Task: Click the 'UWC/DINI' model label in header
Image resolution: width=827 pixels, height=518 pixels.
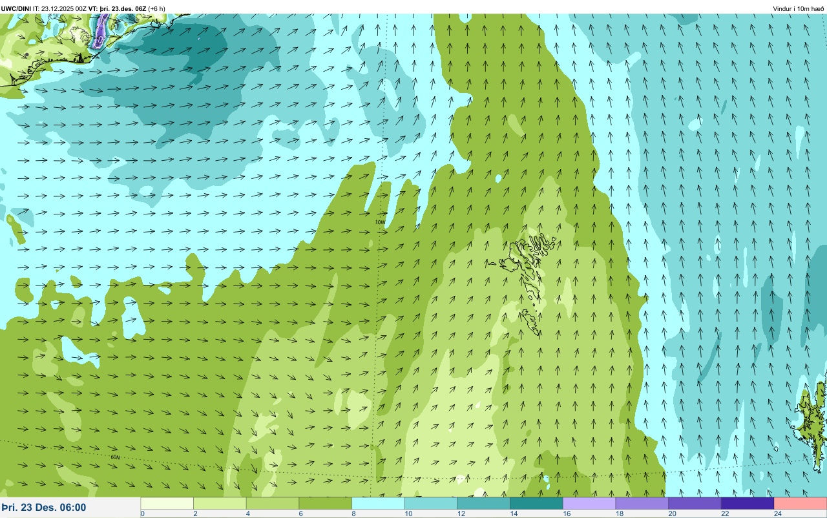Action: (16, 8)
